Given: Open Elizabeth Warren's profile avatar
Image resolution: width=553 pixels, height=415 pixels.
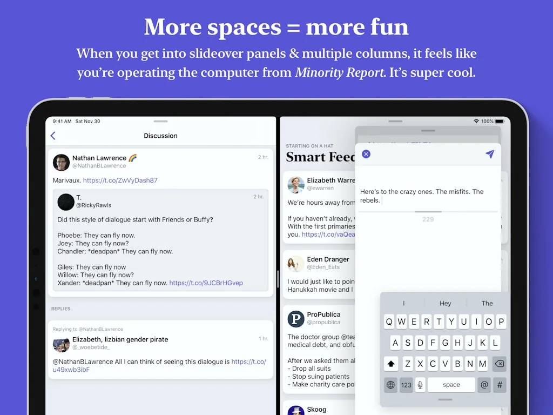Looking at the screenshot, I should point(296,185).
